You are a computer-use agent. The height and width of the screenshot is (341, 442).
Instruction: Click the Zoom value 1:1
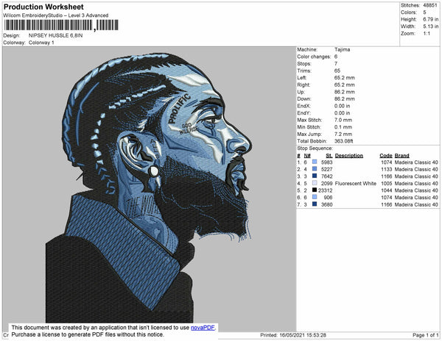(x=427, y=34)
